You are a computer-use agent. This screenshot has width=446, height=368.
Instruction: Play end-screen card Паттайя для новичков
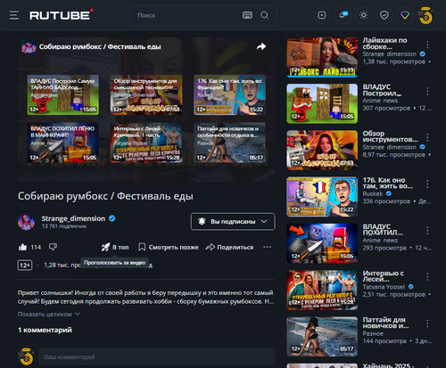[x=229, y=143]
